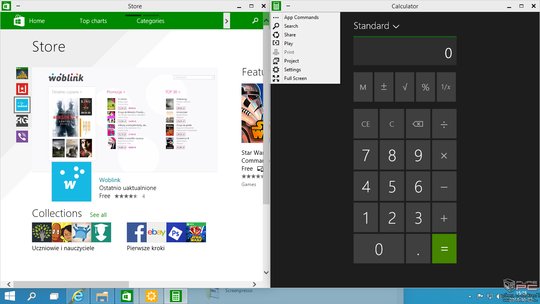This screenshot has height=304, width=540.
Task: Click the backspace key in Calculator
Action: [417, 124]
